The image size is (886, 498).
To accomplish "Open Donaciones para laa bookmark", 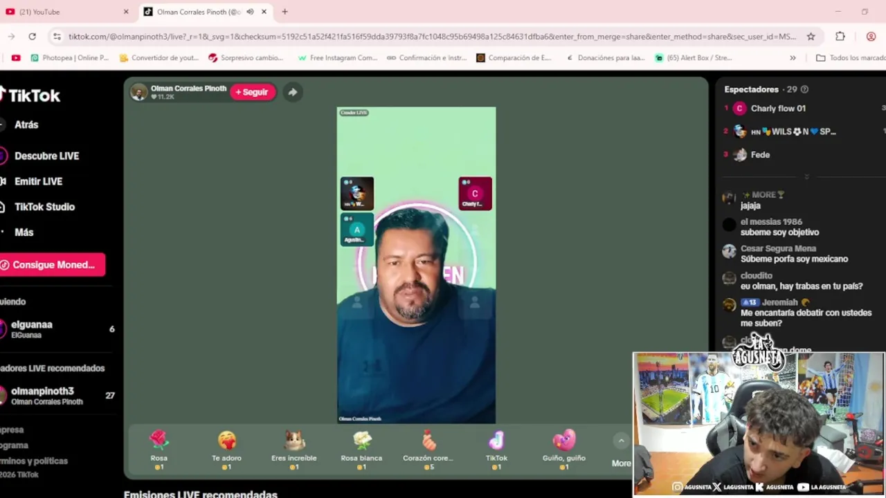I will 606,58.
